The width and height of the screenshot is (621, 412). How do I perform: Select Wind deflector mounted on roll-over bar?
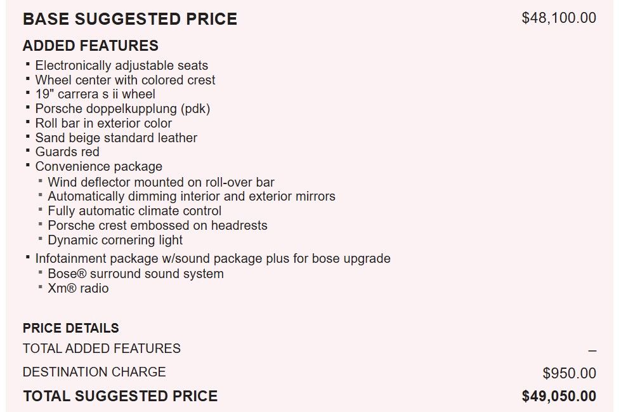tap(161, 182)
